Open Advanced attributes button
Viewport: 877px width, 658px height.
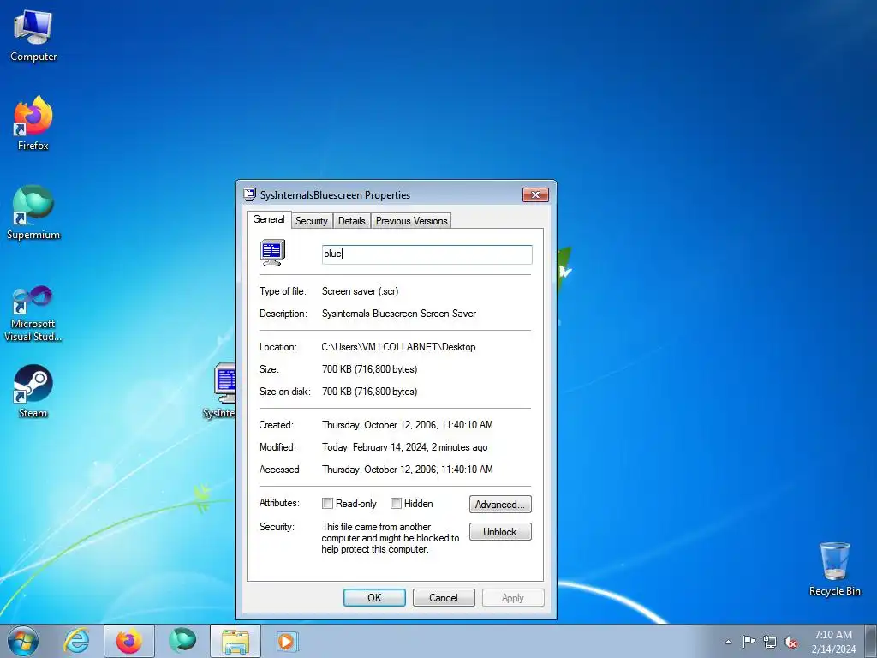click(x=500, y=504)
